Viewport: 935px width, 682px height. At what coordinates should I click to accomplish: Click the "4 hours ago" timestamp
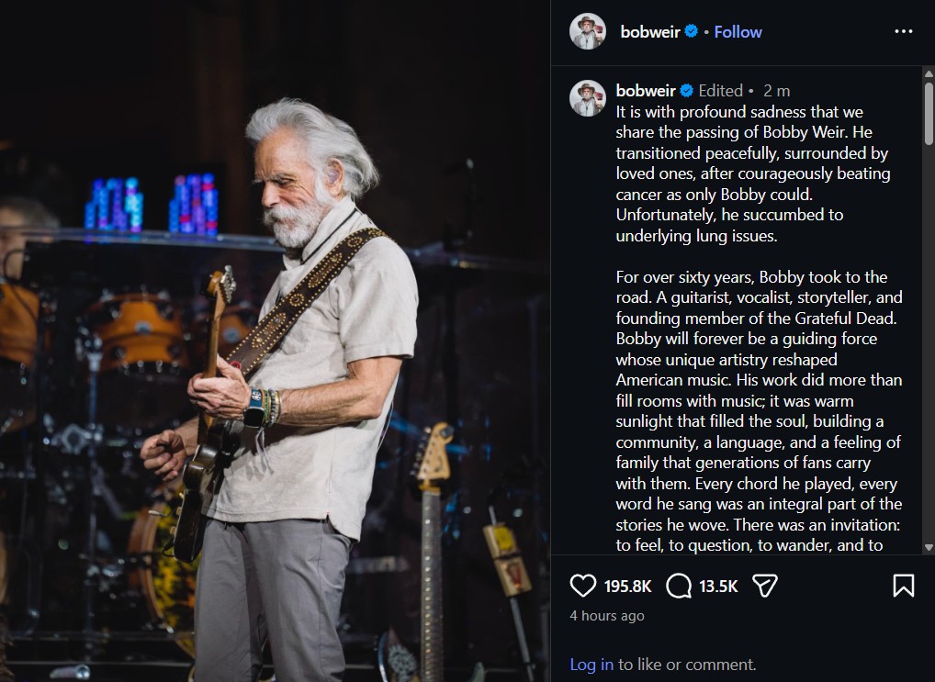click(x=607, y=616)
